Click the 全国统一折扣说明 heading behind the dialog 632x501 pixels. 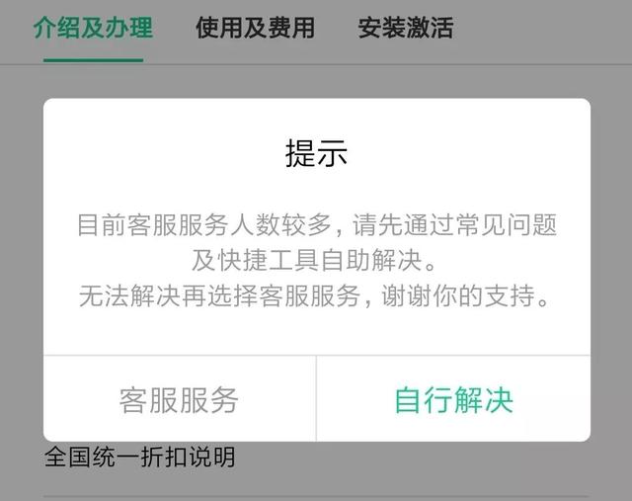[140, 458]
